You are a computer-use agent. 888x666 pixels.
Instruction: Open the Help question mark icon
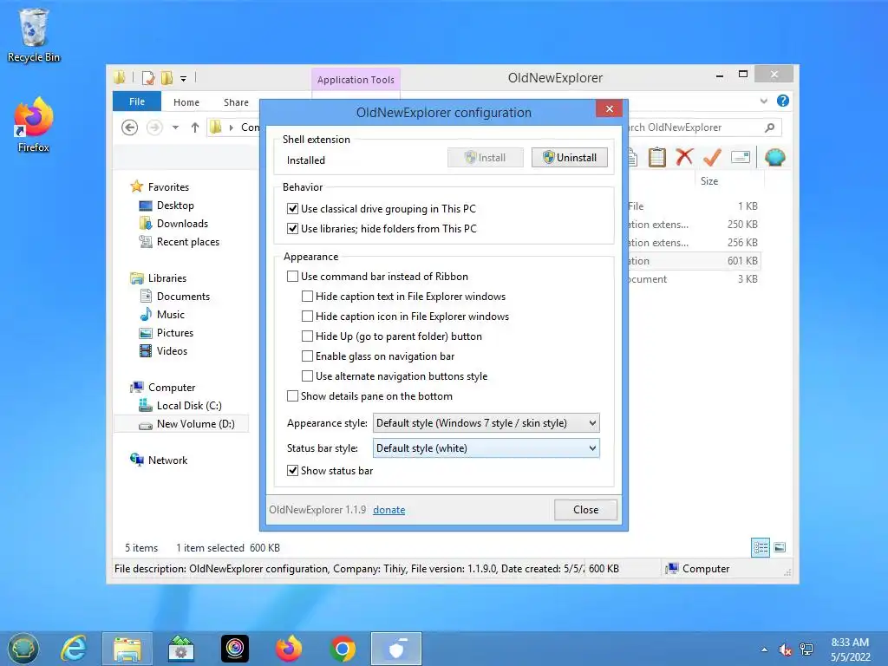click(x=783, y=101)
